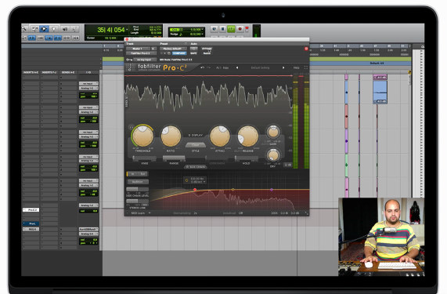Toggle FabFilter full screen icon

tap(306, 67)
